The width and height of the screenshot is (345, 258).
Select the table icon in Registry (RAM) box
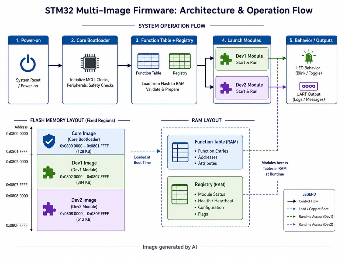180,194
